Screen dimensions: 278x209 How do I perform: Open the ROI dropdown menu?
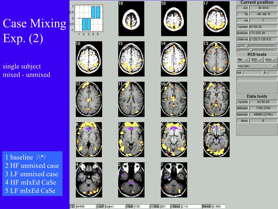coord(257,60)
